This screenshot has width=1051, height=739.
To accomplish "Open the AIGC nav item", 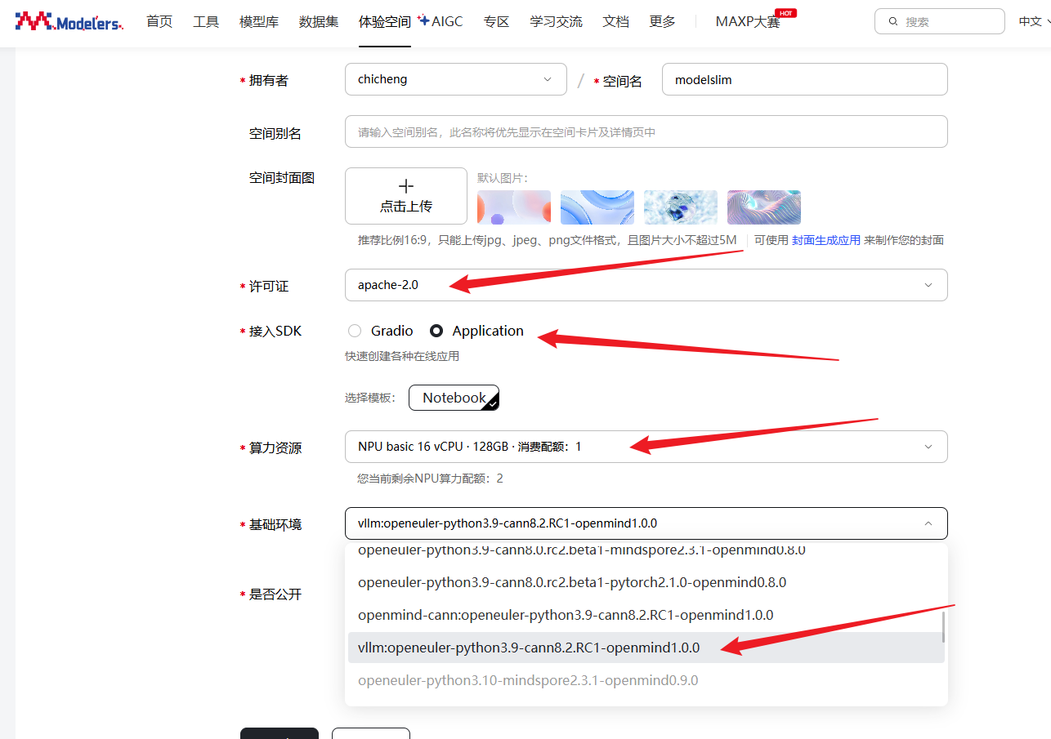I will click(441, 21).
